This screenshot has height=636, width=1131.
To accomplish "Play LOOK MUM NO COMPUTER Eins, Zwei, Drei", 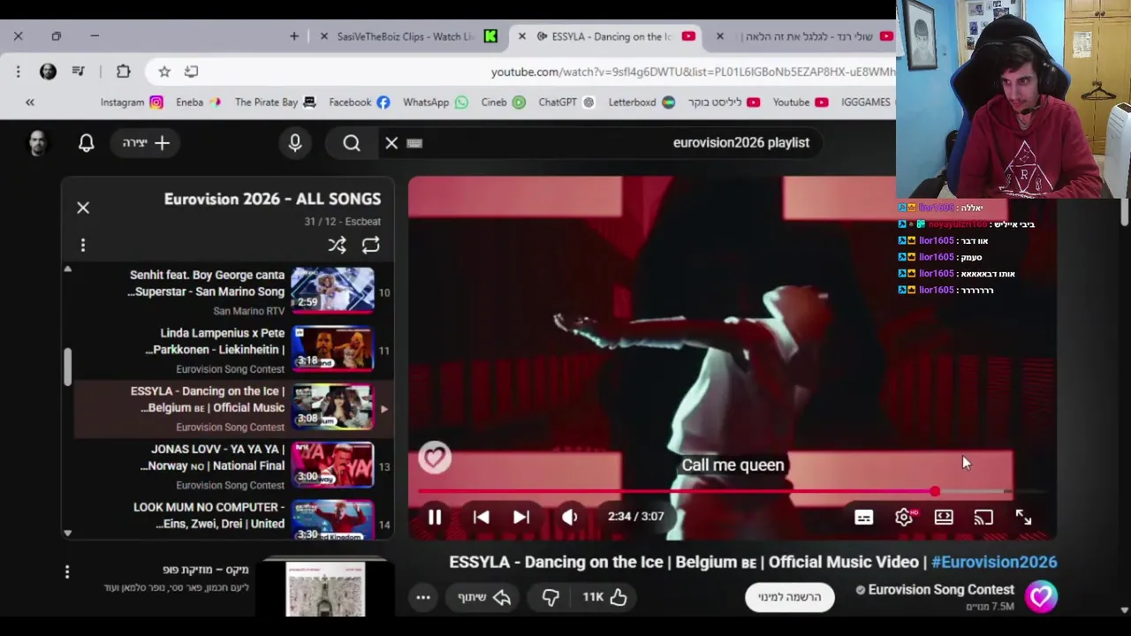I will click(232, 519).
